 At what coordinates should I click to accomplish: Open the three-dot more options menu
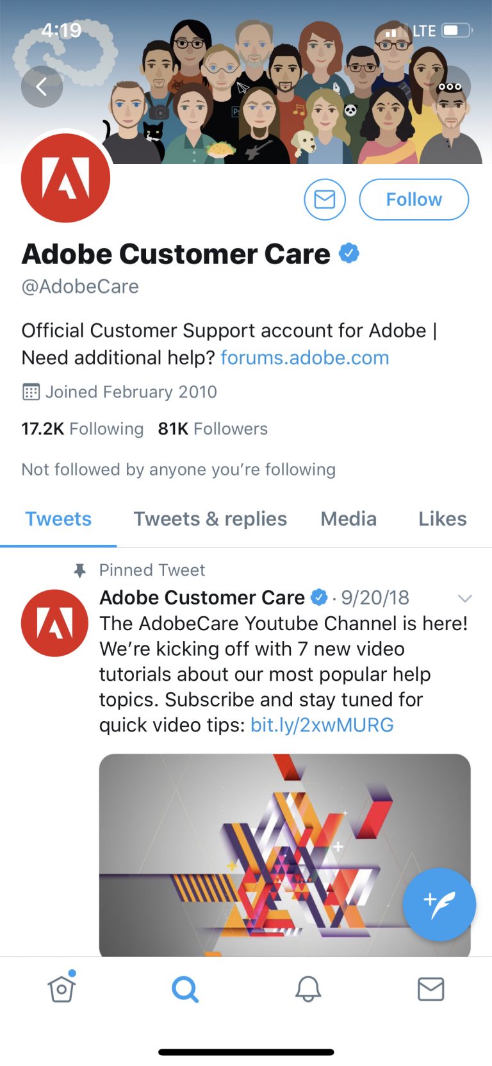coord(450,87)
